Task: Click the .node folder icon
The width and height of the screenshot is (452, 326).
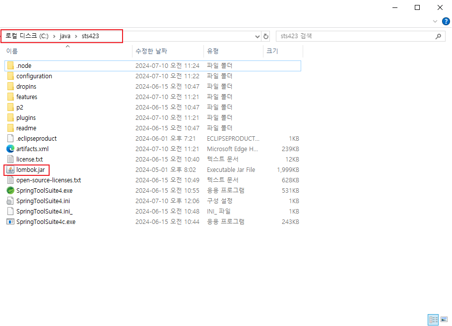Action: point(10,65)
